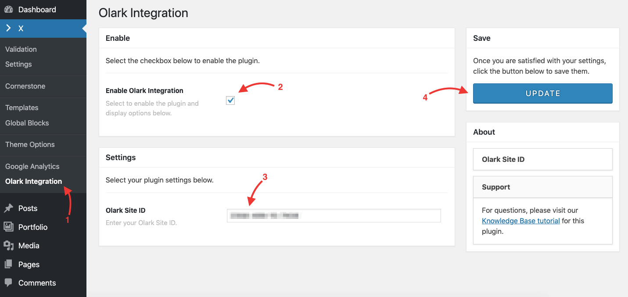The image size is (628, 297).
Task: Click the UPDATE button to save settings
Action: click(x=542, y=93)
